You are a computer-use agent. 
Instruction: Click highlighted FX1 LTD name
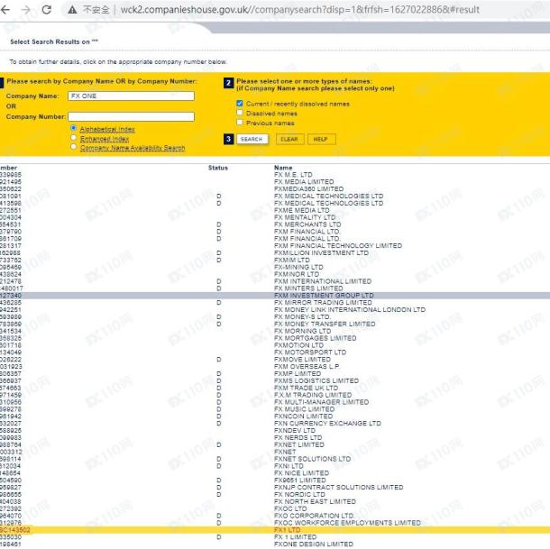tap(288, 530)
